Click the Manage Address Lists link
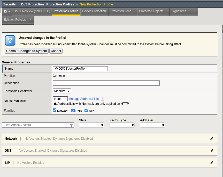Viewport: 223px width, 177px height. click(x=83, y=99)
